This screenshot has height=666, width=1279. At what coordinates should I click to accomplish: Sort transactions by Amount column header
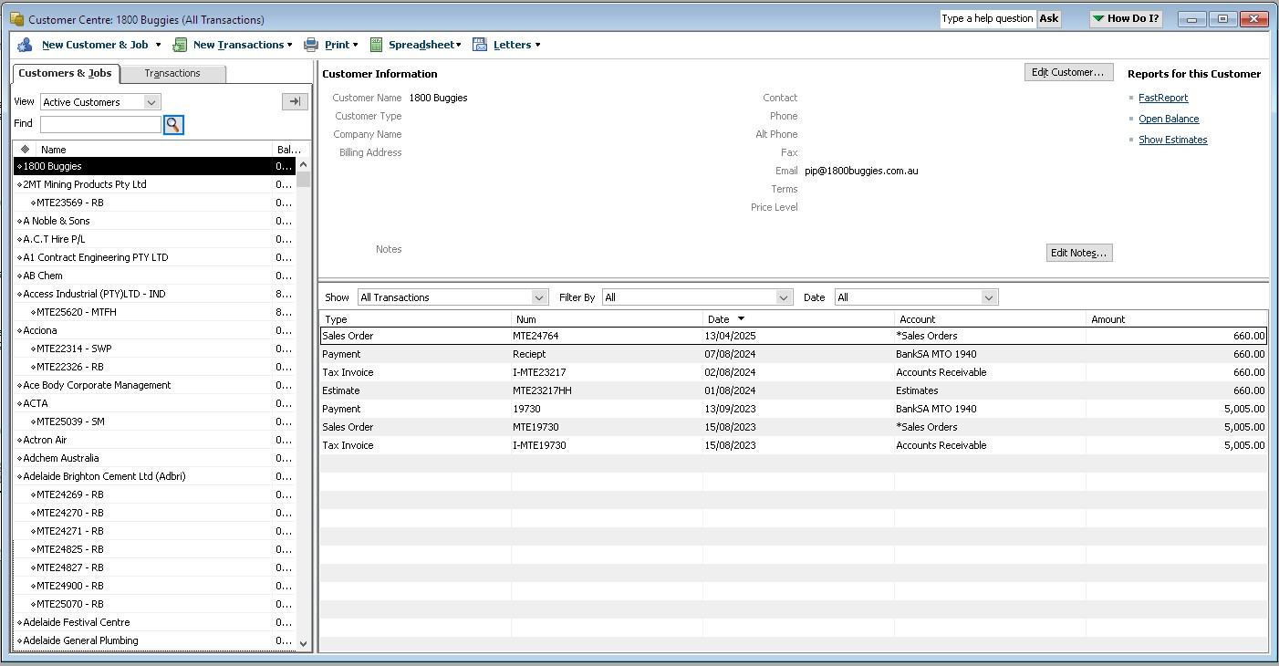click(x=1178, y=319)
